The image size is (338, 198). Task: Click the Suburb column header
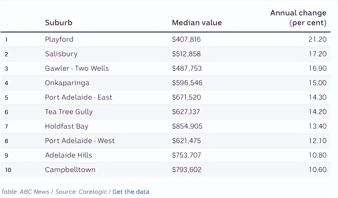58,22
